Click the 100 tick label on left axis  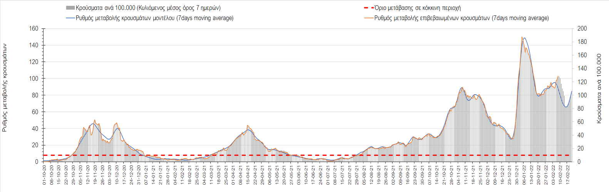point(34,78)
